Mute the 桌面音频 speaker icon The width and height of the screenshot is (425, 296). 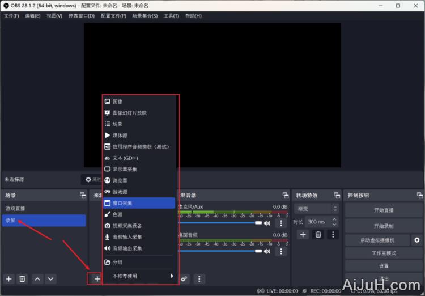[267, 251]
